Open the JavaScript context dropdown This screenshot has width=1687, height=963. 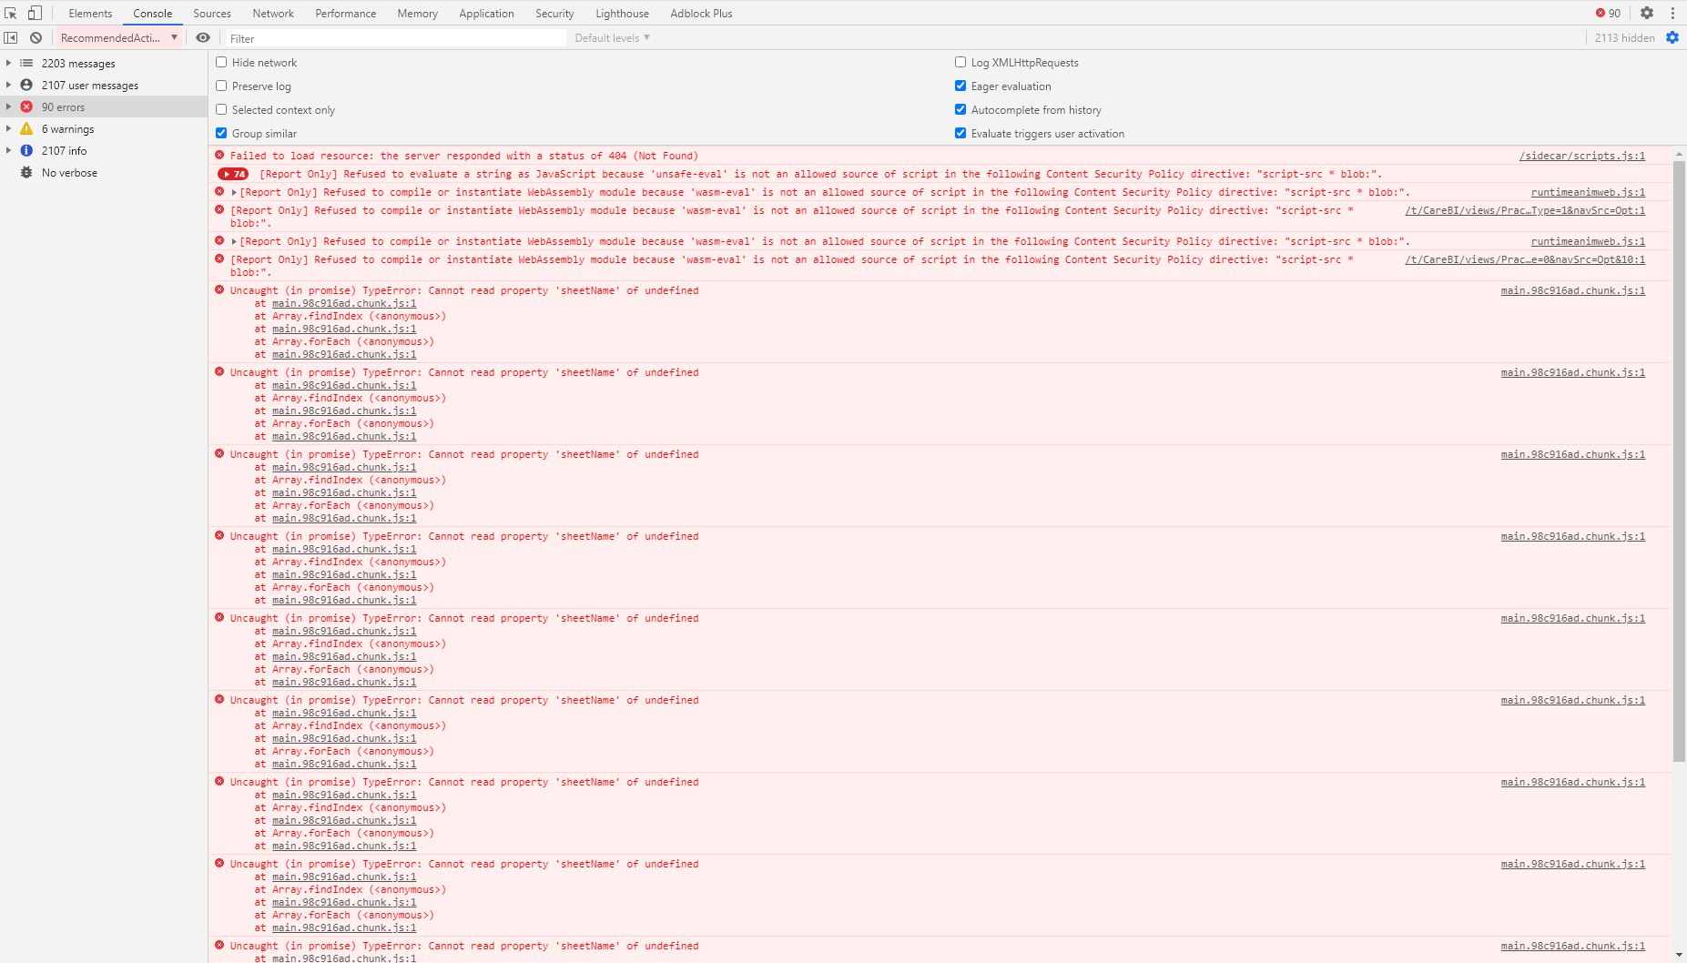pos(118,37)
